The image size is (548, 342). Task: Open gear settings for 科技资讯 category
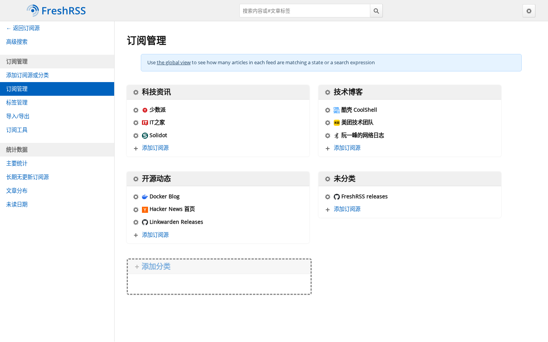click(x=136, y=92)
